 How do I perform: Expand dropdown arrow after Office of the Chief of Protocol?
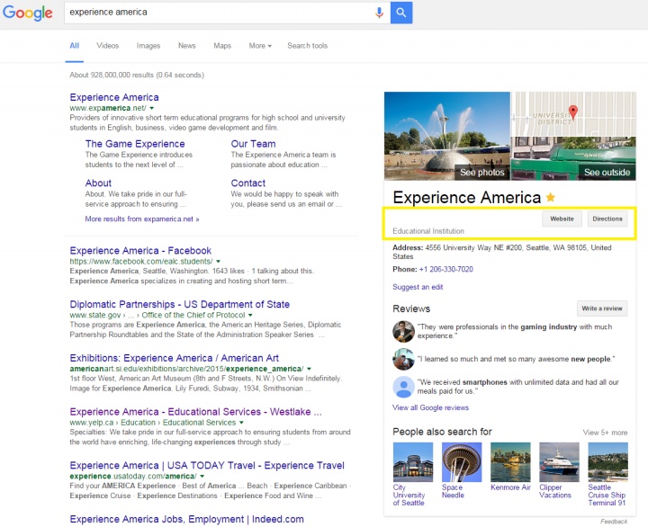(x=250, y=315)
